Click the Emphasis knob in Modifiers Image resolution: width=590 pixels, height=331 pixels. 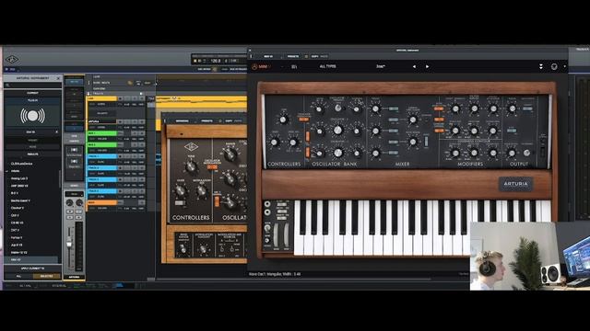[474, 108]
